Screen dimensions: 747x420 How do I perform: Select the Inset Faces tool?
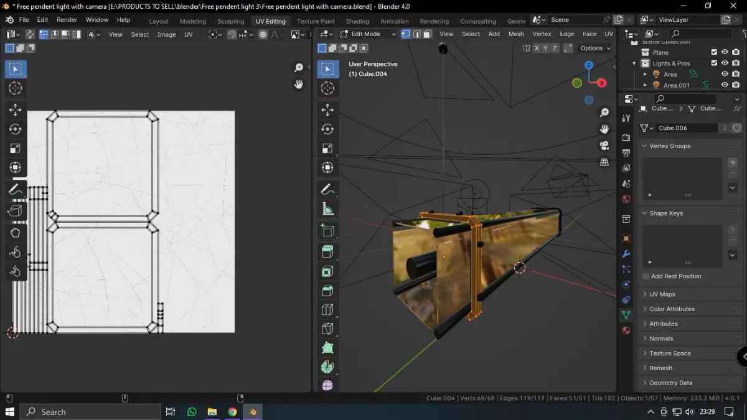pyautogui.click(x=328, y=271)
